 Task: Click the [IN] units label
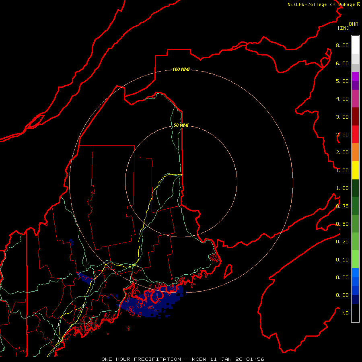tap(343, 28)
